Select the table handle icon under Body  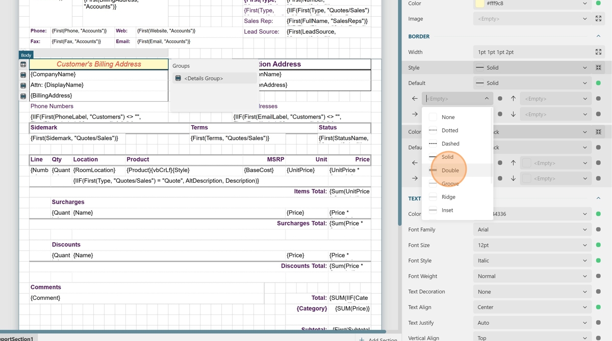(23, 65)
